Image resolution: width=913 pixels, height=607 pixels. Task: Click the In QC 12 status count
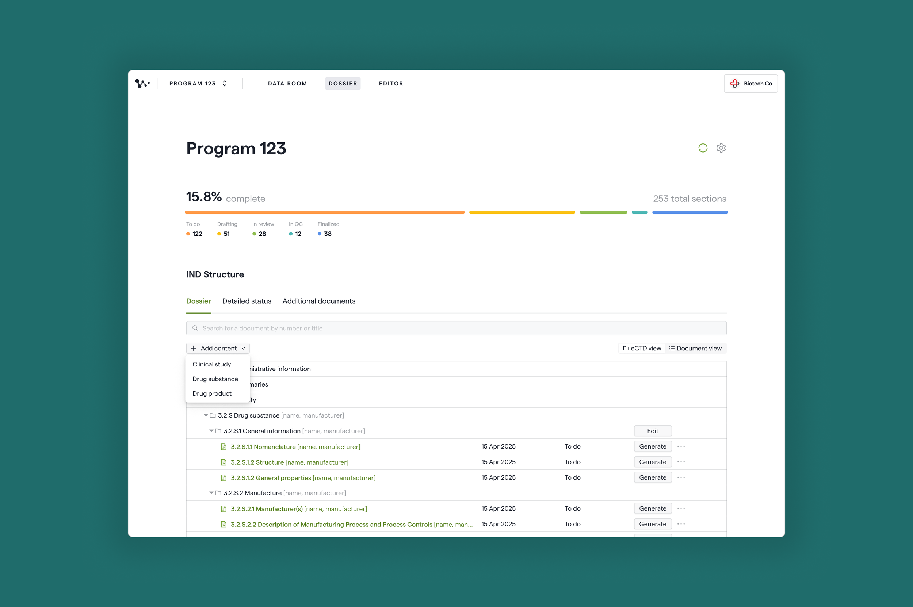(x=295, y=234)
